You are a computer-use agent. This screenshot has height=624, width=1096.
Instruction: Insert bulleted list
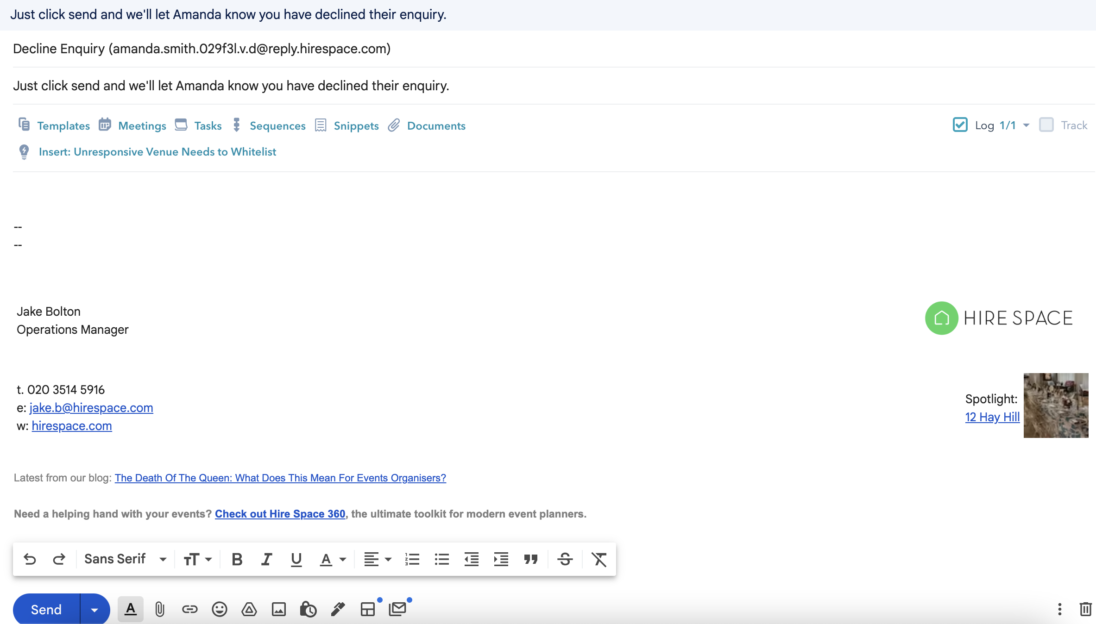tap(442, 559)
